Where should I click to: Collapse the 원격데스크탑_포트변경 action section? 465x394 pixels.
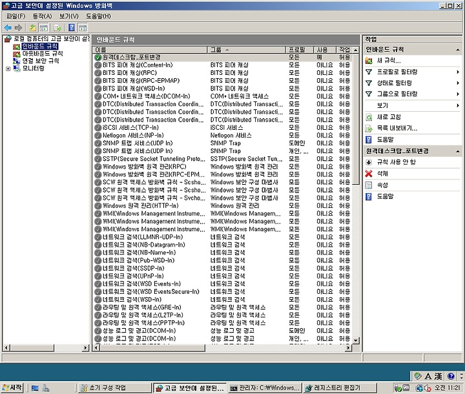(x=458, y=151)
